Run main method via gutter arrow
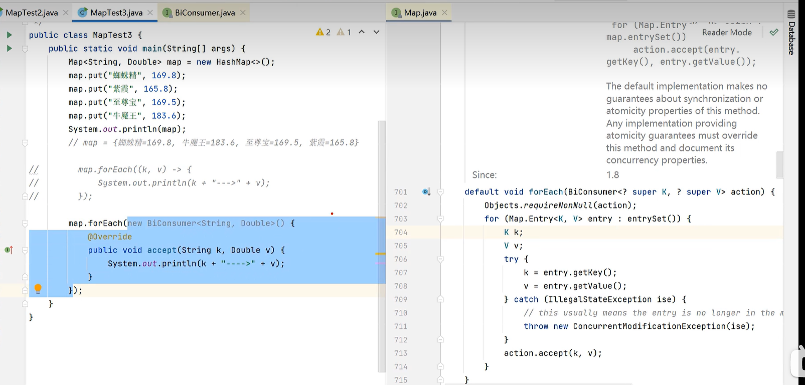805x385 pixels. [x=9, y=49]
